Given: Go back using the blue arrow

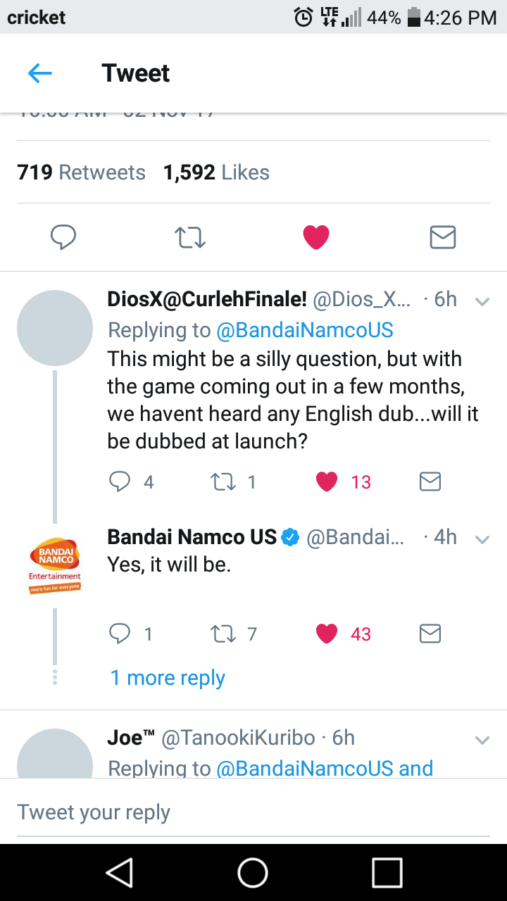Looking at the screenshot, I should [40, 73].
